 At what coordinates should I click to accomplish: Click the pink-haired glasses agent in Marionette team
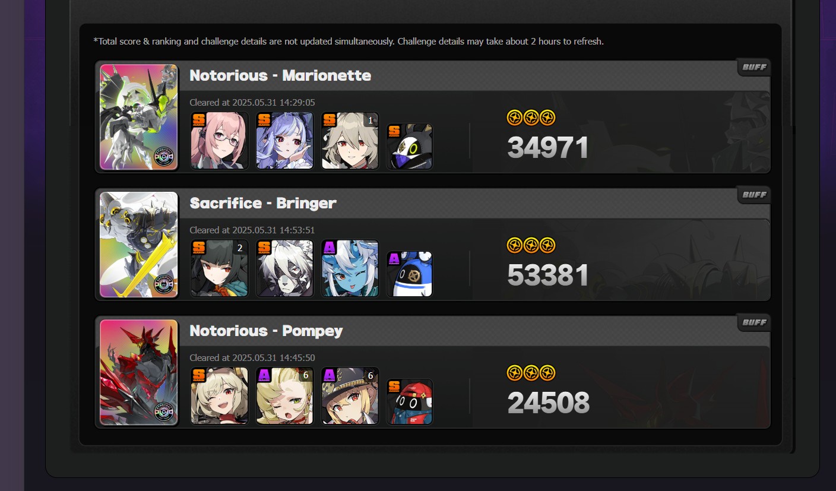(219, 141)
